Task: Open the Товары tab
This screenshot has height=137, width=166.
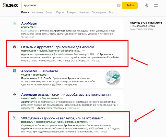Action: (x=71, y=12)
